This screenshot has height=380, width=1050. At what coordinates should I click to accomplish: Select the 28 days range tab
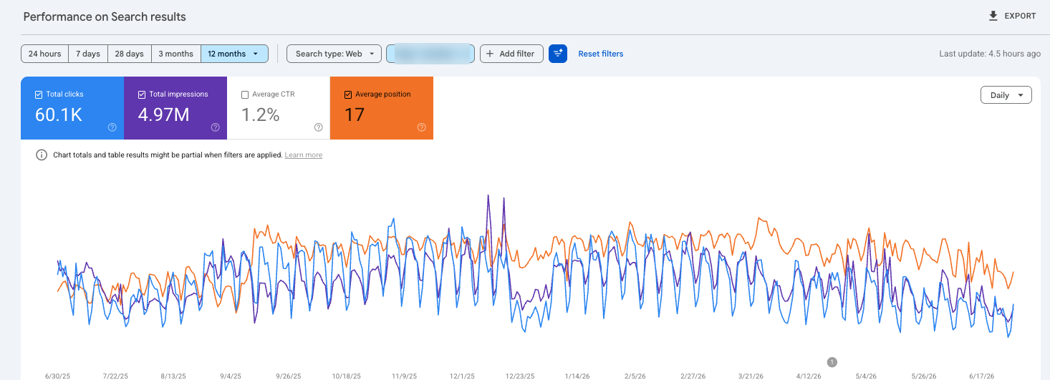(x=130, y=54)
